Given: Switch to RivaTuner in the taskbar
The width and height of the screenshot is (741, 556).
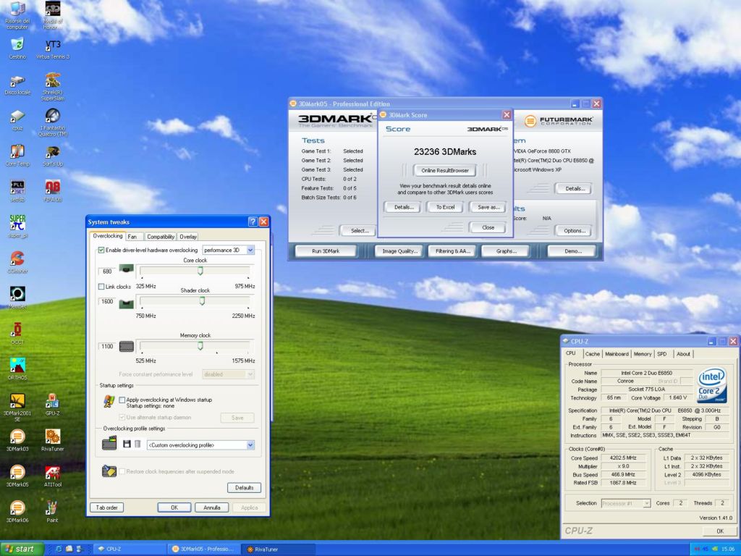Looking at the screenshot, I should [x=278, y=549].
